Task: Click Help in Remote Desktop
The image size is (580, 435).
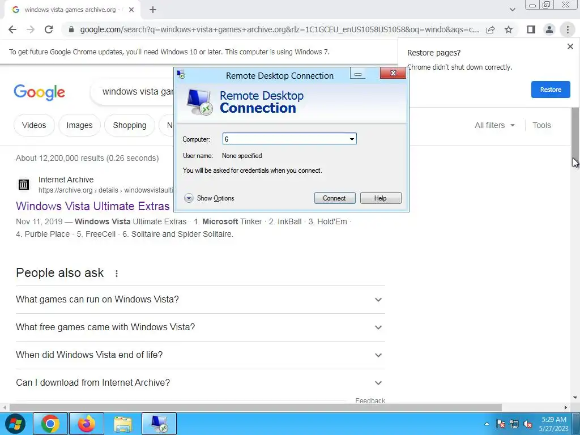Action: tap(380, 198)
